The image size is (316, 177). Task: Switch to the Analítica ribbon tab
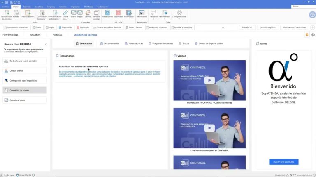(x=39, y=7)
